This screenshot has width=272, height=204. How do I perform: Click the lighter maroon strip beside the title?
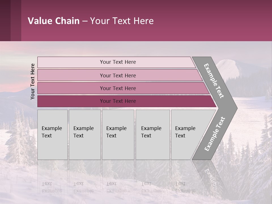tap(16, 20)
